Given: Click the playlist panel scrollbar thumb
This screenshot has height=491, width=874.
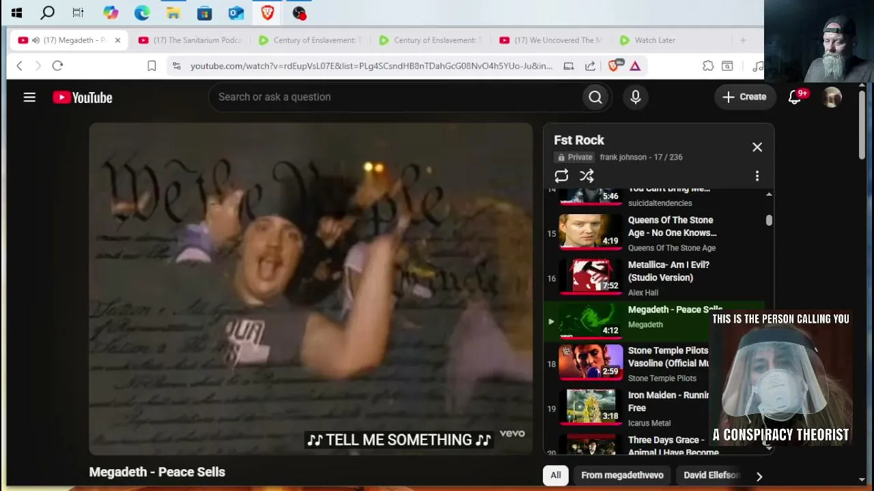Looking at the screenshot, I should coord(769,220).
